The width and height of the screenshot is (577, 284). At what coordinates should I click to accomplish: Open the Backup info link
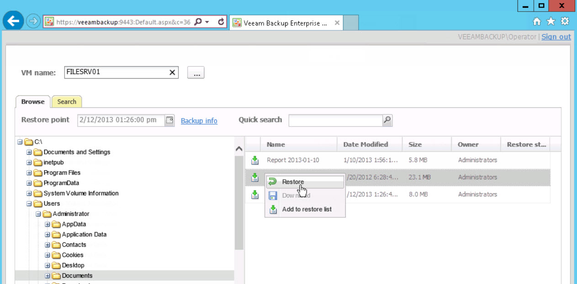click(x=199, y=121)
